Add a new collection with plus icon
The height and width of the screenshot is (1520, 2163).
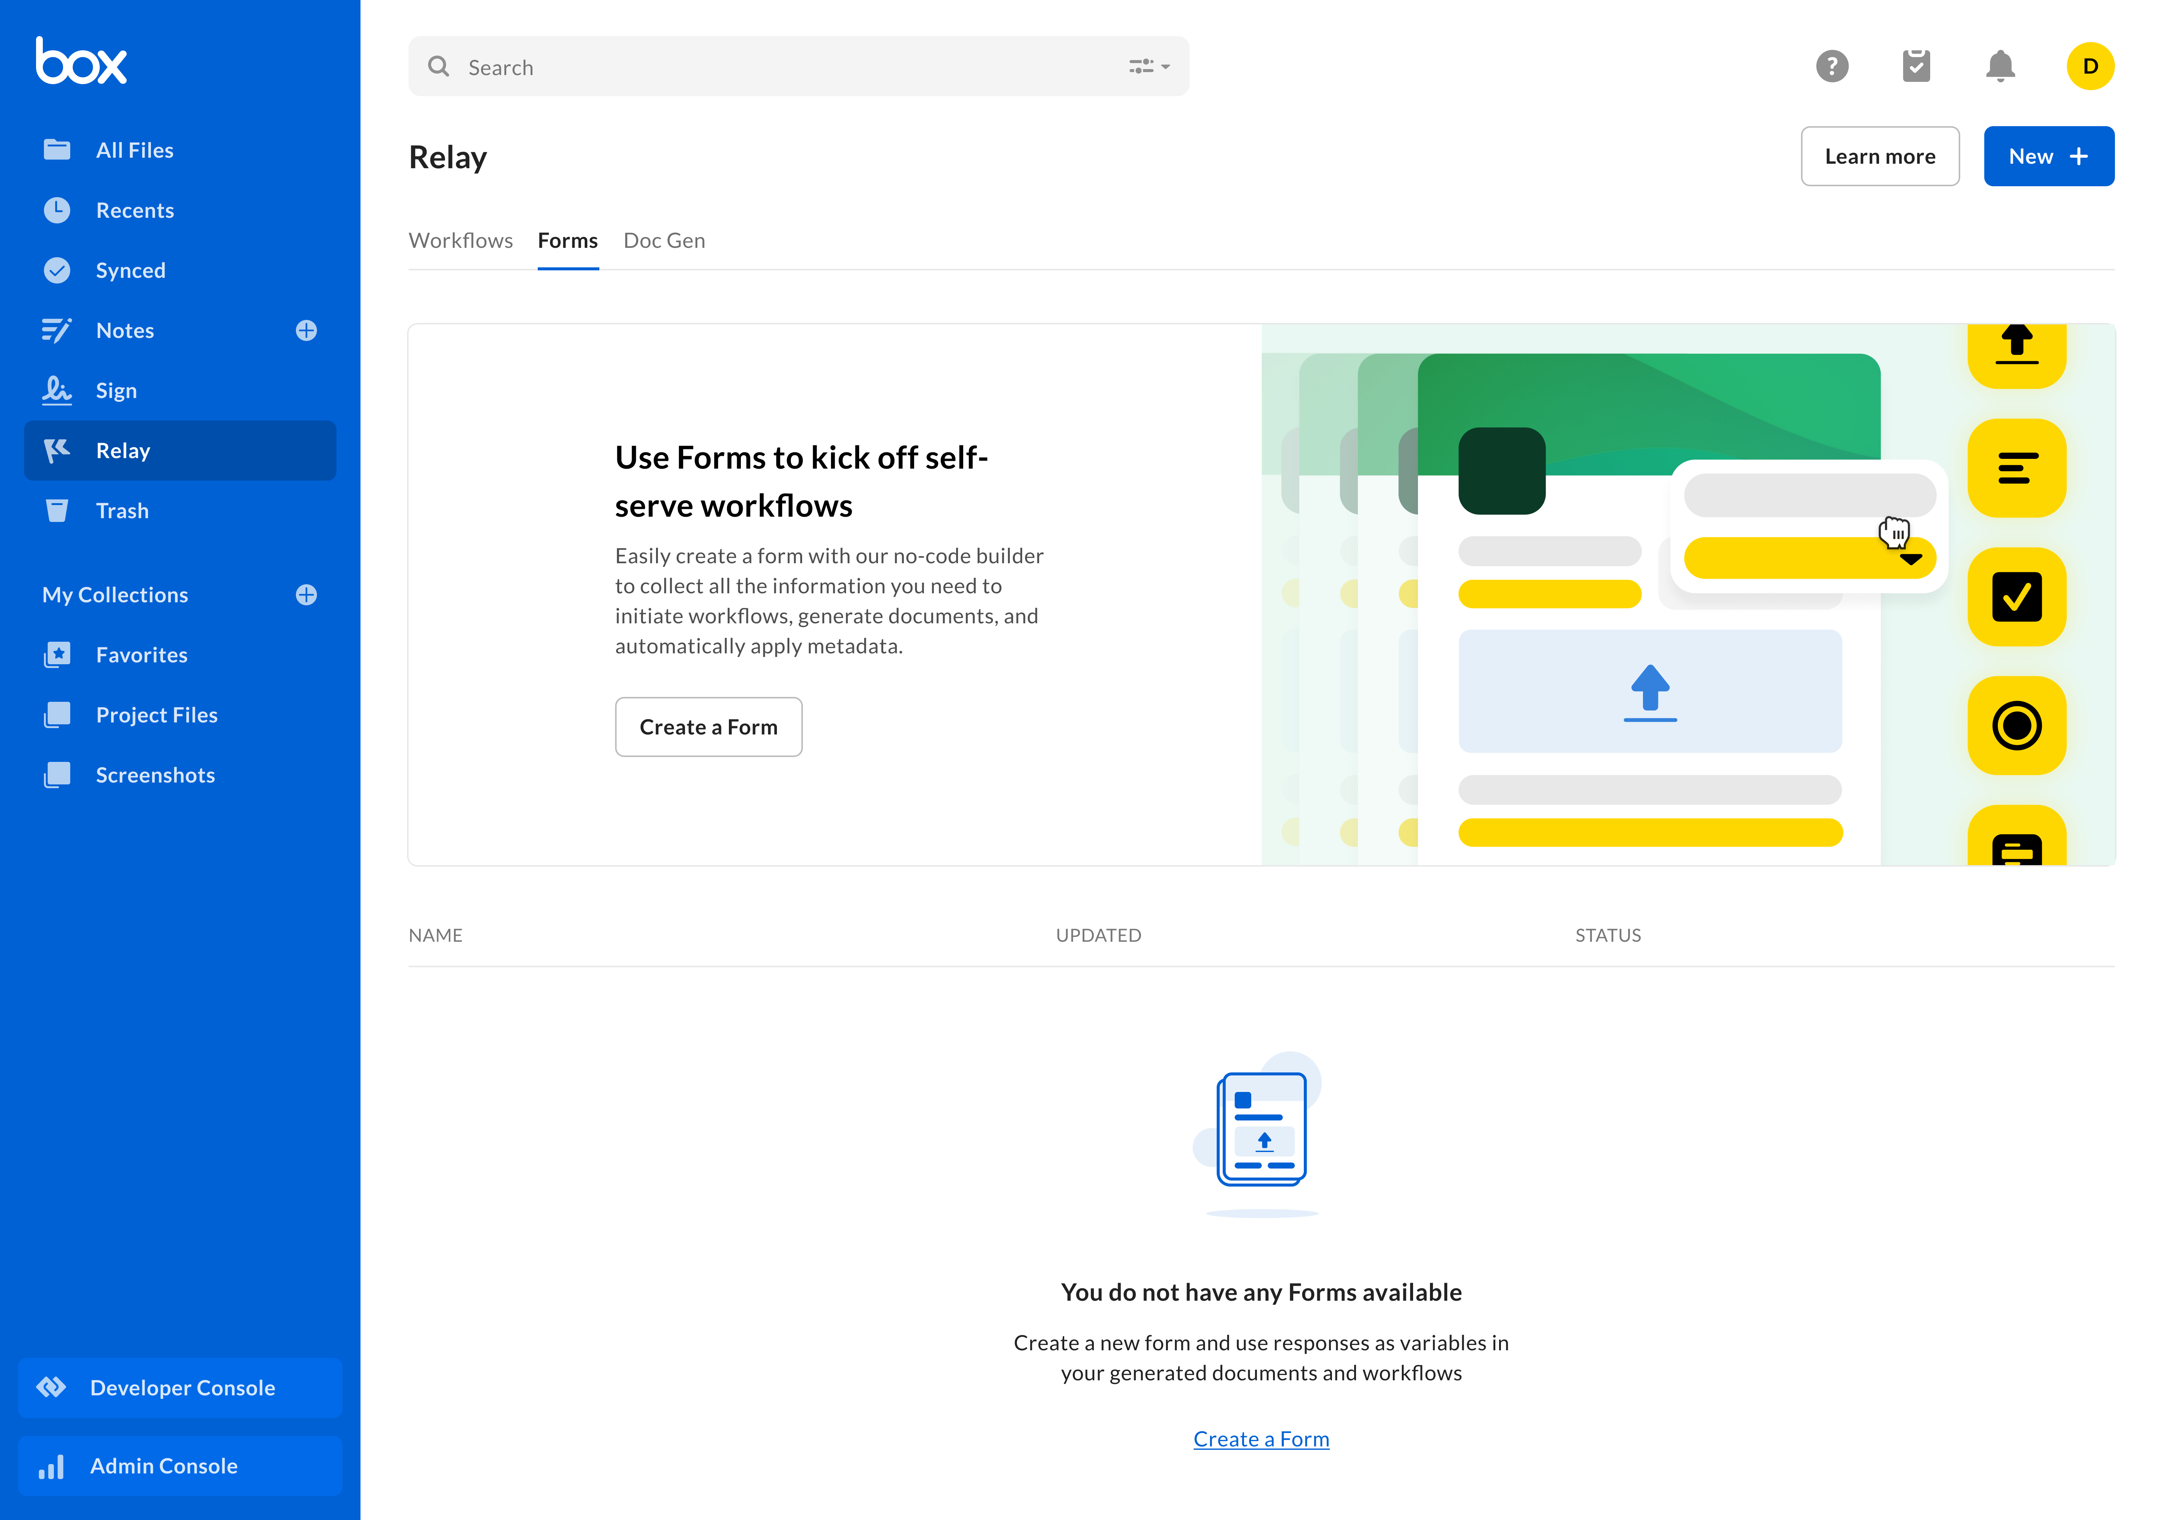tap(306, 595)
